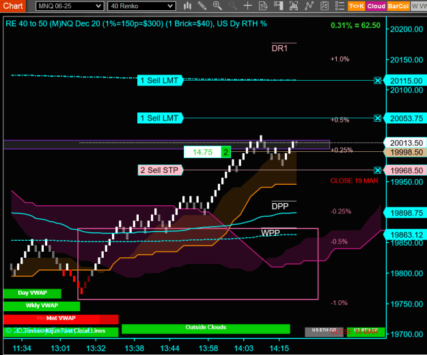This screenshot has width=427, height=355.
Task: Open the bar type candlestick icon
Action: click(187, 5)
